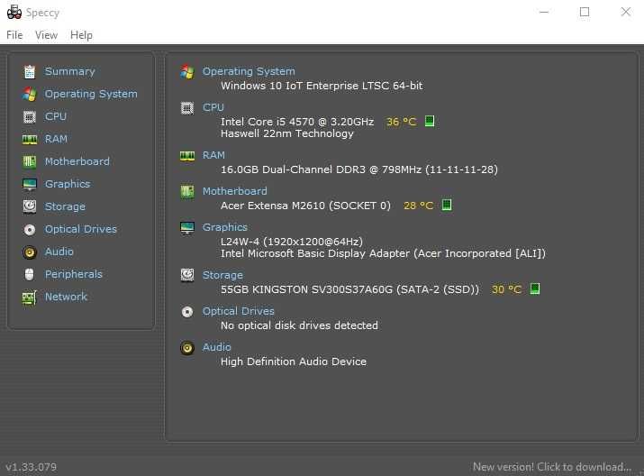This screenshot has width=644, height=476.
Task: Go to Optical Drives page in sidebar
Action: tap(81, 229)
